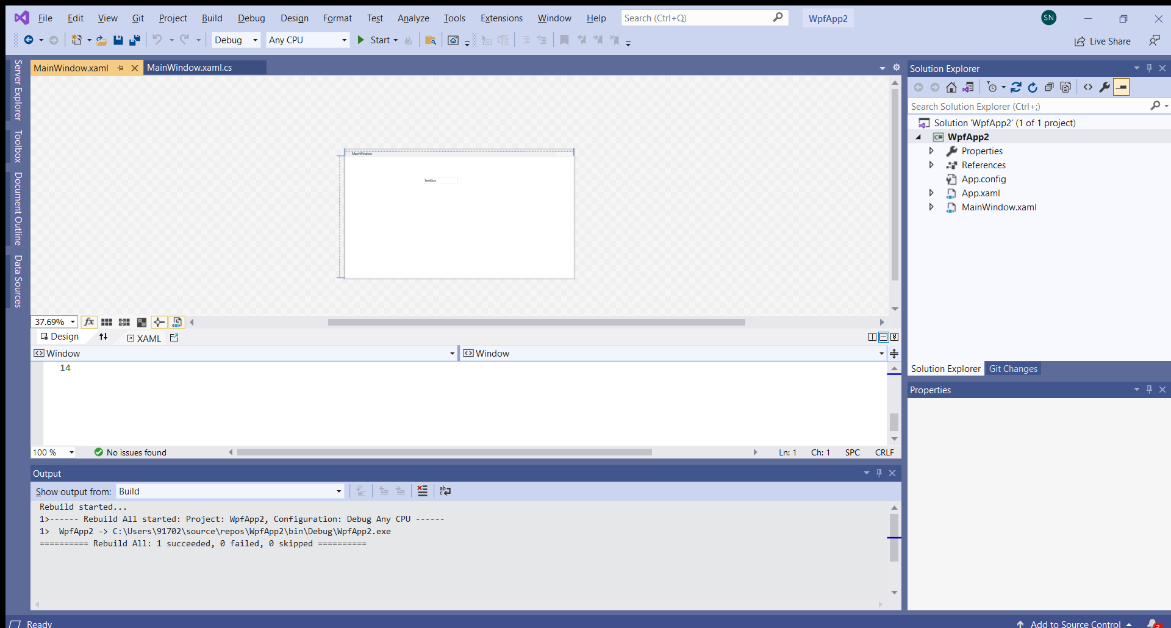This screenshot has width=1171, height=628.
Task: Click the fx (project code) icon in designer
Action: [88, 322]
